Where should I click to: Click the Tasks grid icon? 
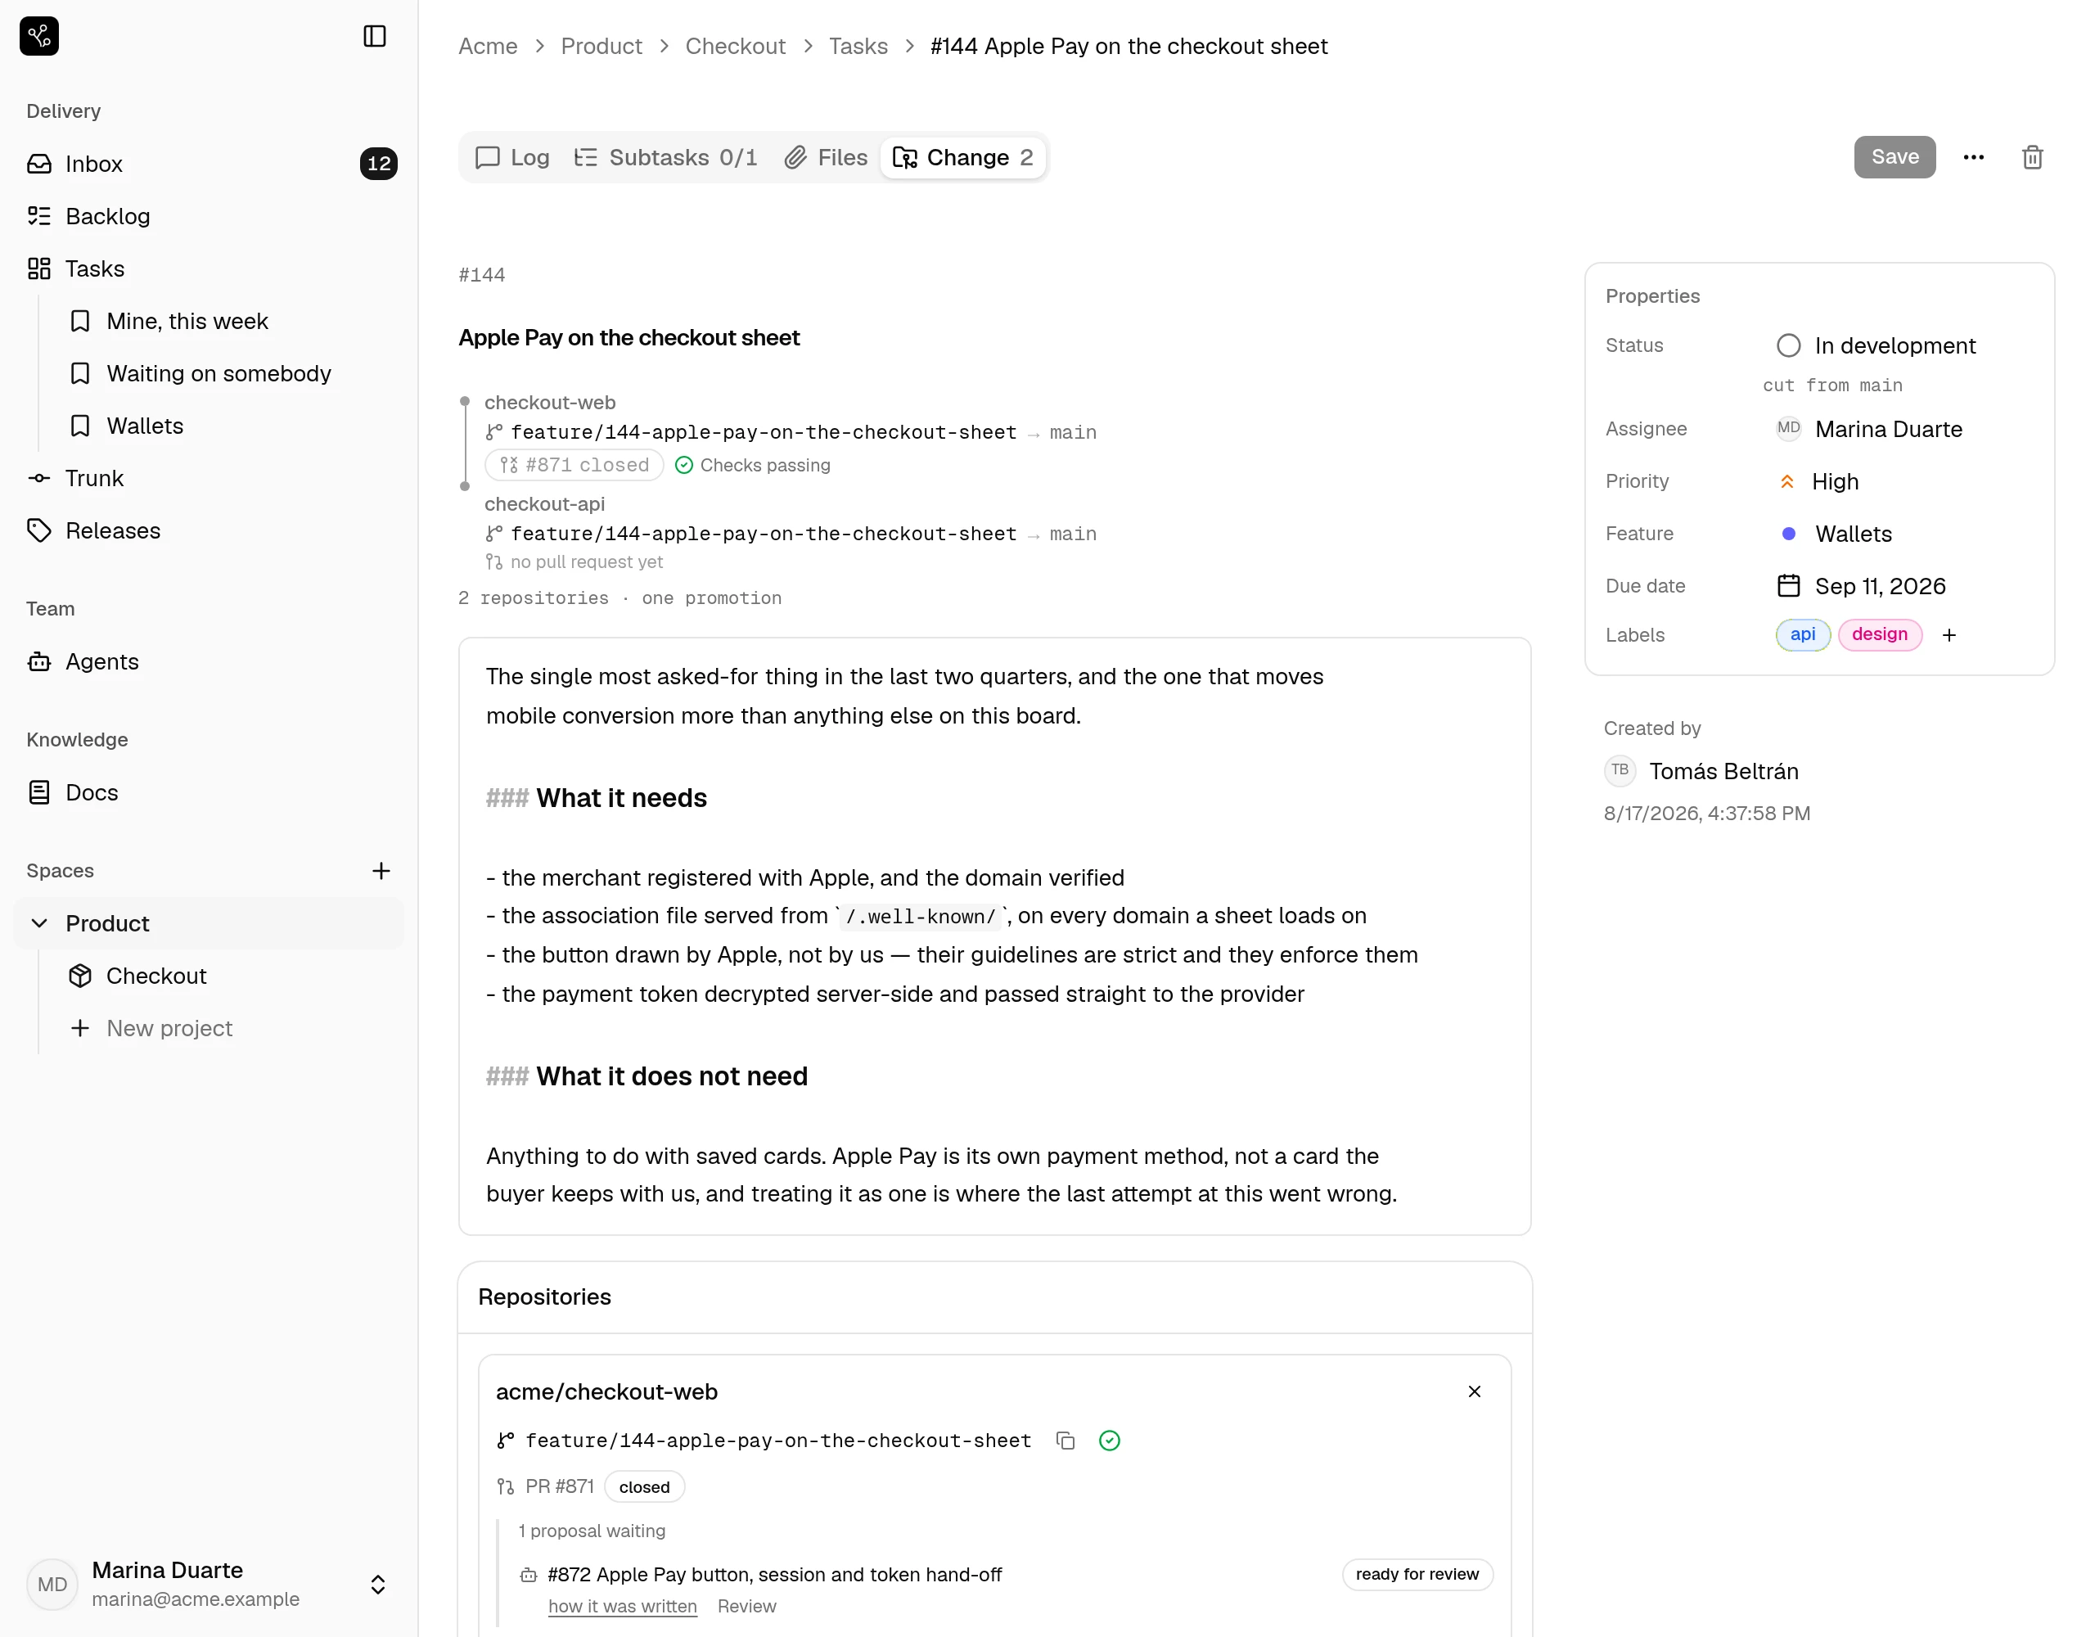pyautogui.click(x=39, y=268)
